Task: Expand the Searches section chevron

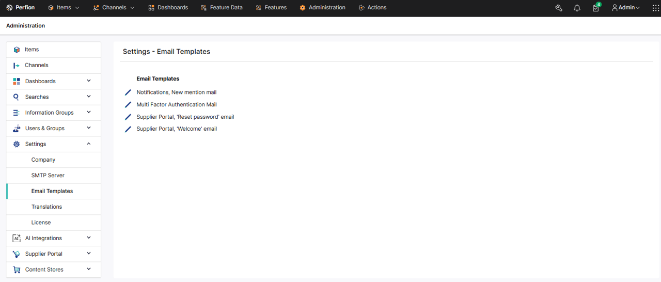Action: click(x=89, y=97)
